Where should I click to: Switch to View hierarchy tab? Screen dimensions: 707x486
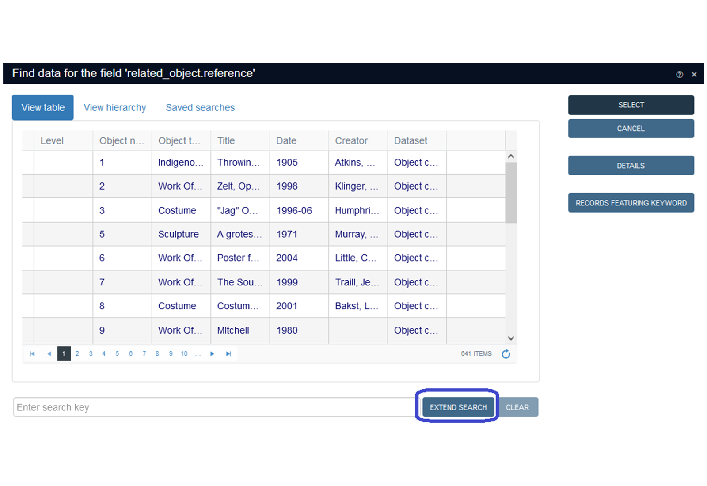115,108
